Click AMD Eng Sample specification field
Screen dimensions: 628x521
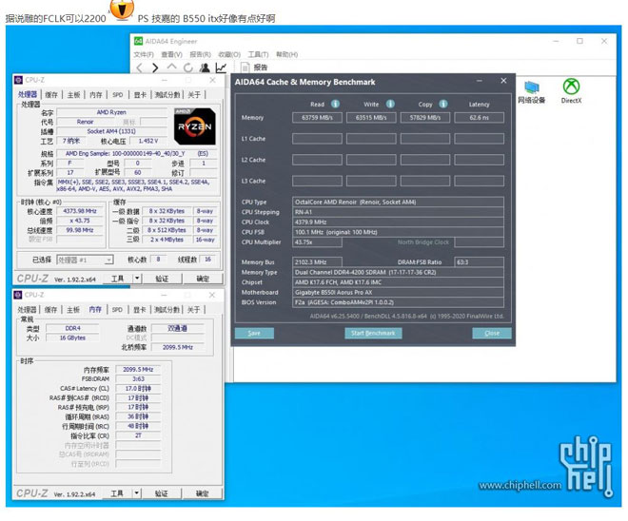(137, 154)
